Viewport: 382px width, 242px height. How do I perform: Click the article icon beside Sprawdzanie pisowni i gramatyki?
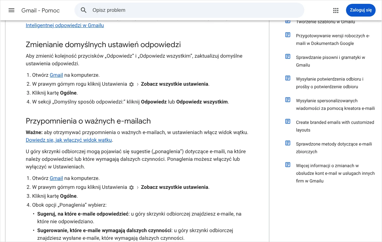pos(288,56)
